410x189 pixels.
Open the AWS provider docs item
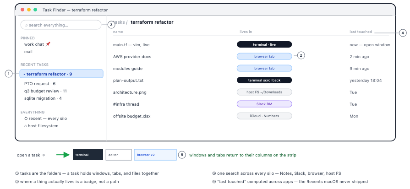tap(132, 57)
